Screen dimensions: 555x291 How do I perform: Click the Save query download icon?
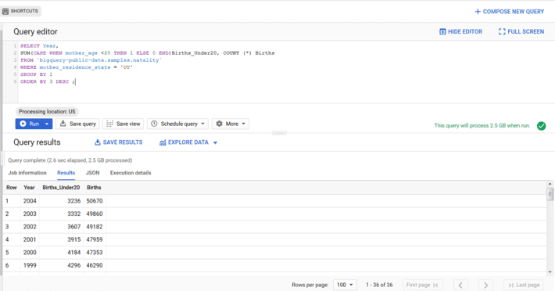tap(63, 124)
